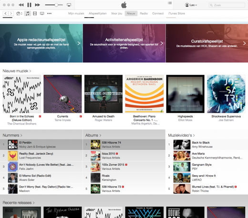Open Sexy and I Know It thumbnail
The height and width of the screenshot is (218, 248).
pos(182,178)
